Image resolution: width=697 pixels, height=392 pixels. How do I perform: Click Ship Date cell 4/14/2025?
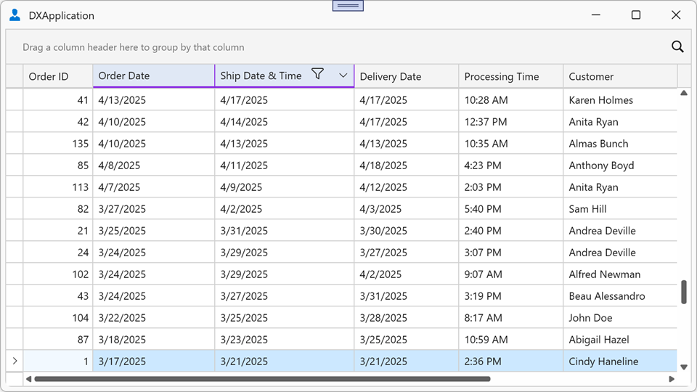tap(285, 122)
